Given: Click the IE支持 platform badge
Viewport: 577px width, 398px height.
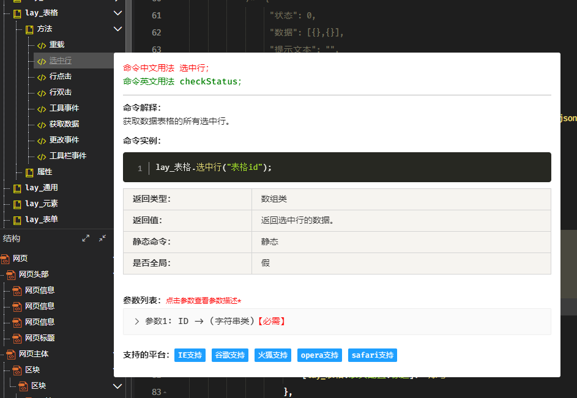Looking at the screenshot, I should (x=190, y=355).
